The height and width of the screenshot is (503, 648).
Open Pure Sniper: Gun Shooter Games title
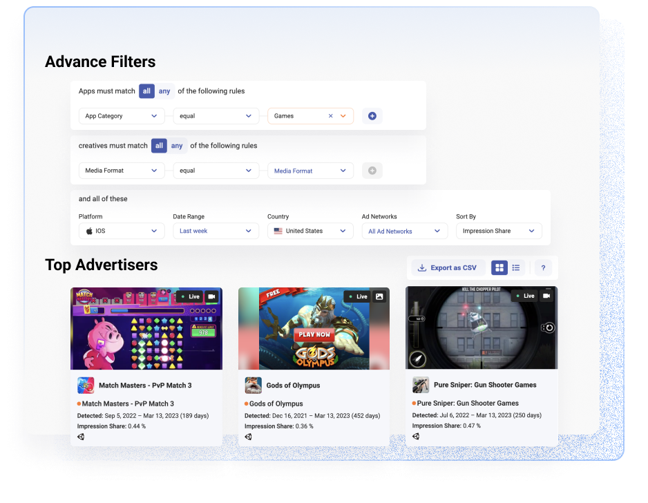click(485, 385)
